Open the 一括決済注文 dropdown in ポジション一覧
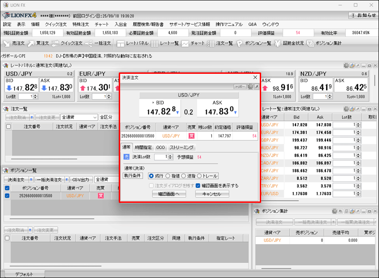 click(x=67, y=179)
